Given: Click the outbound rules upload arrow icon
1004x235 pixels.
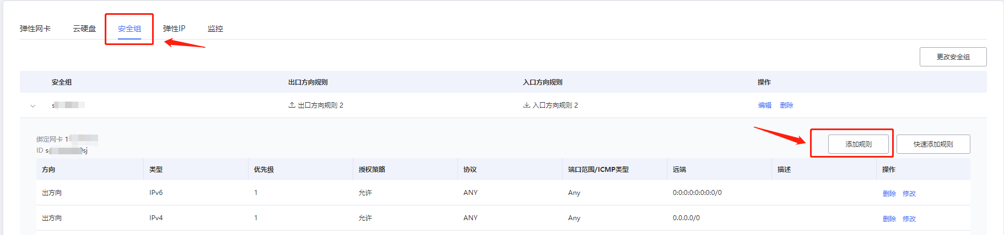Looking at the screenshot, I should (292, 105).
